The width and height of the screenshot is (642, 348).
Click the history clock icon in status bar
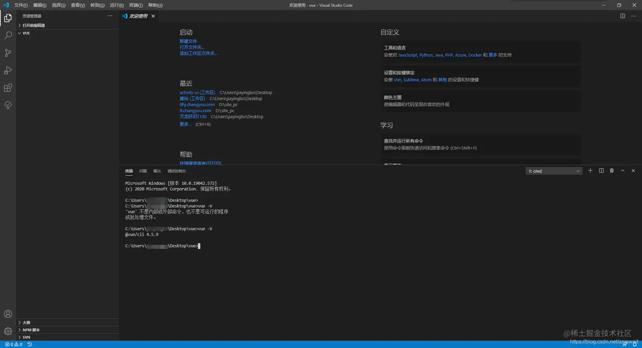coord(30,344)
